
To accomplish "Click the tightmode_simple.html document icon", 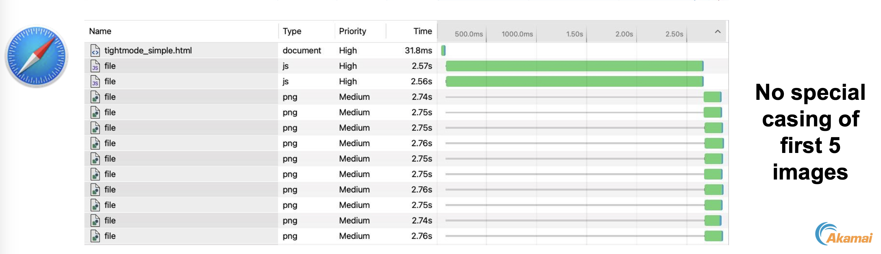I will pos(95,50).
